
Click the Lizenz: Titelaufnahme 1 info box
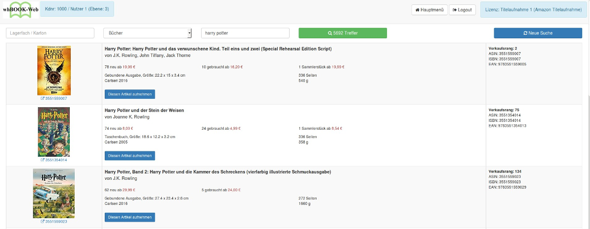coord(533,9)
